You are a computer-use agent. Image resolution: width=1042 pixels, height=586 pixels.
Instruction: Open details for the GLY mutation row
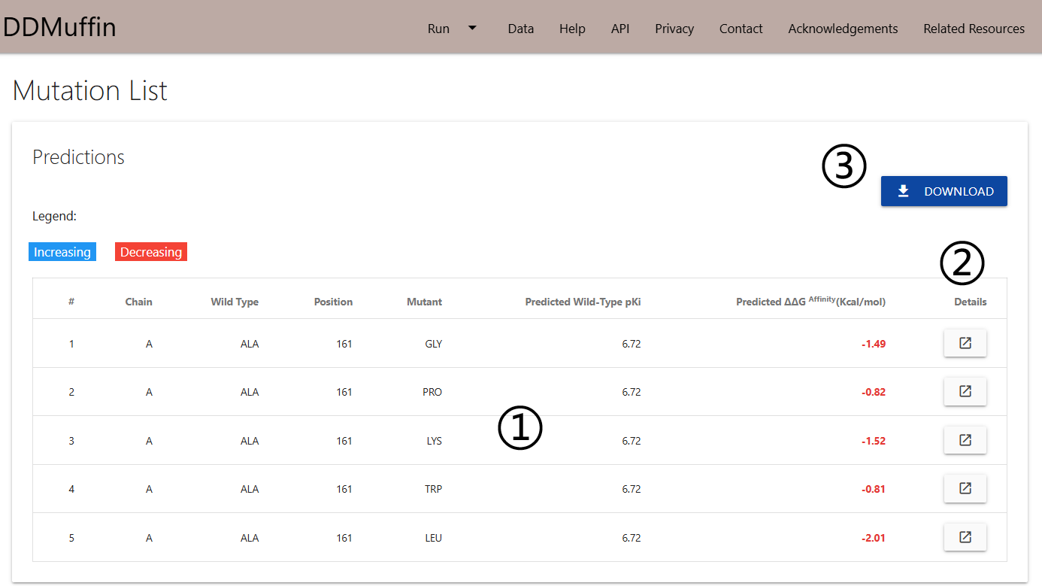[x=965, y=343]
